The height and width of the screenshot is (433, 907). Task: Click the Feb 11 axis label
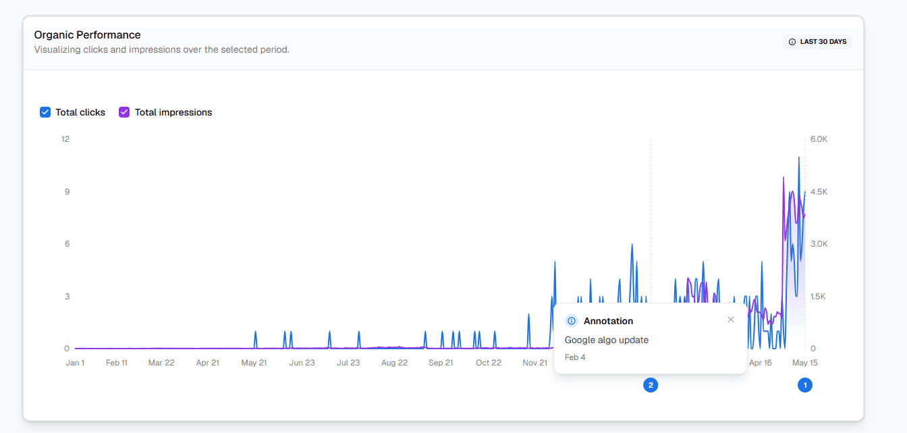(x=117, y=363)
